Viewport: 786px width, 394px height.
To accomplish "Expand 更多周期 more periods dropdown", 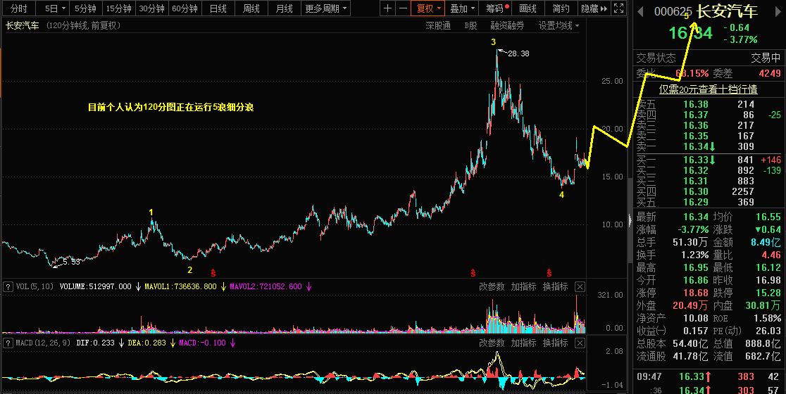I will [325, 8].
